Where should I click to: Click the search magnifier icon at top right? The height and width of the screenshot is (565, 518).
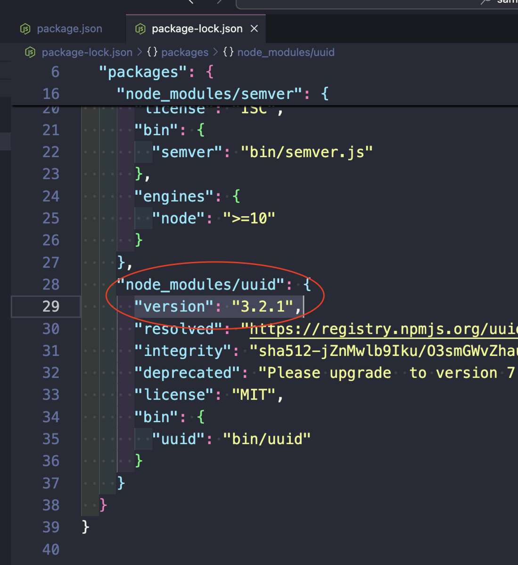point(485,1)
